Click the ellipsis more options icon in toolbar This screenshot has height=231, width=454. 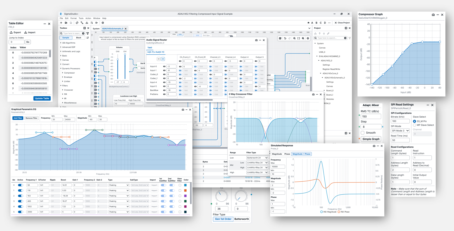tap(329, 23)
